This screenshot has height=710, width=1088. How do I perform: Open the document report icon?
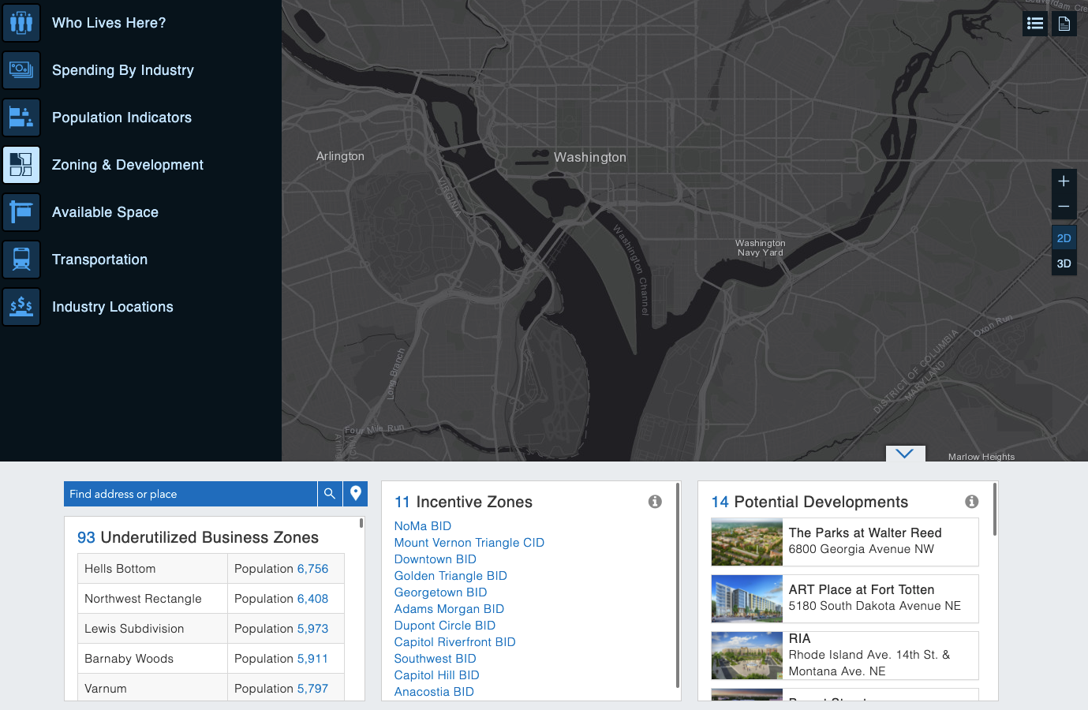point(1064,24)
